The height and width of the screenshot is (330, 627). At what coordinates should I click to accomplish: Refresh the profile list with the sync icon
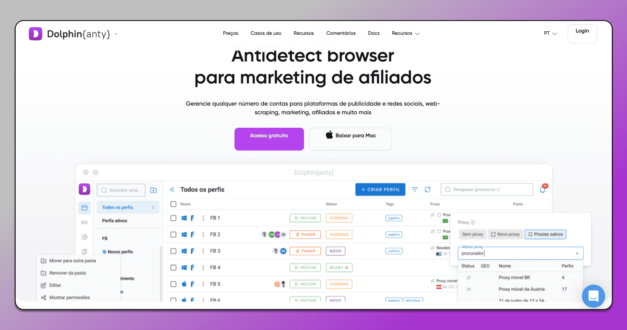[x=428, y=190]
